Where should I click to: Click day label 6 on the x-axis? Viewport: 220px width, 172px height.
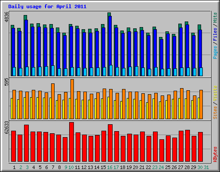pyautogui.click(x=46, y=167)
